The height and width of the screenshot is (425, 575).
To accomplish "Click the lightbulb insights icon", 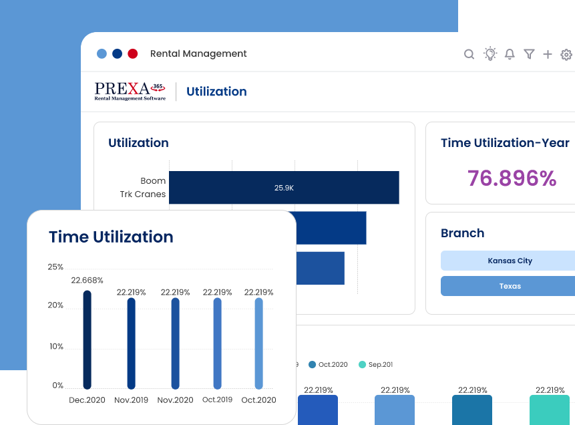I will coord(490,54).
